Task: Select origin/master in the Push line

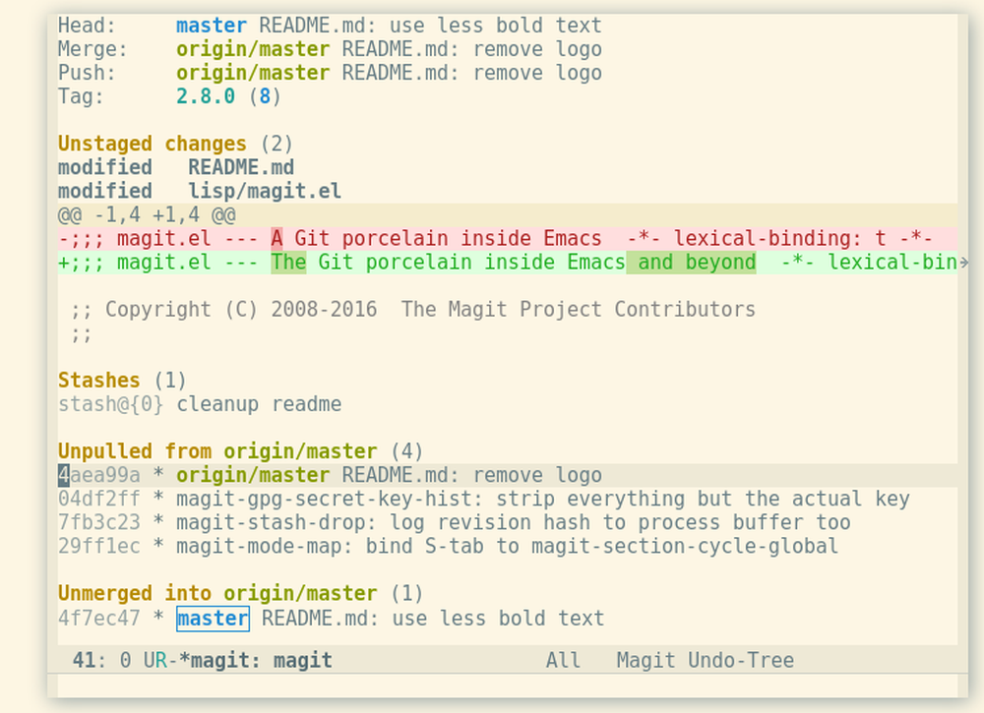Action: (x=253, y=74)
